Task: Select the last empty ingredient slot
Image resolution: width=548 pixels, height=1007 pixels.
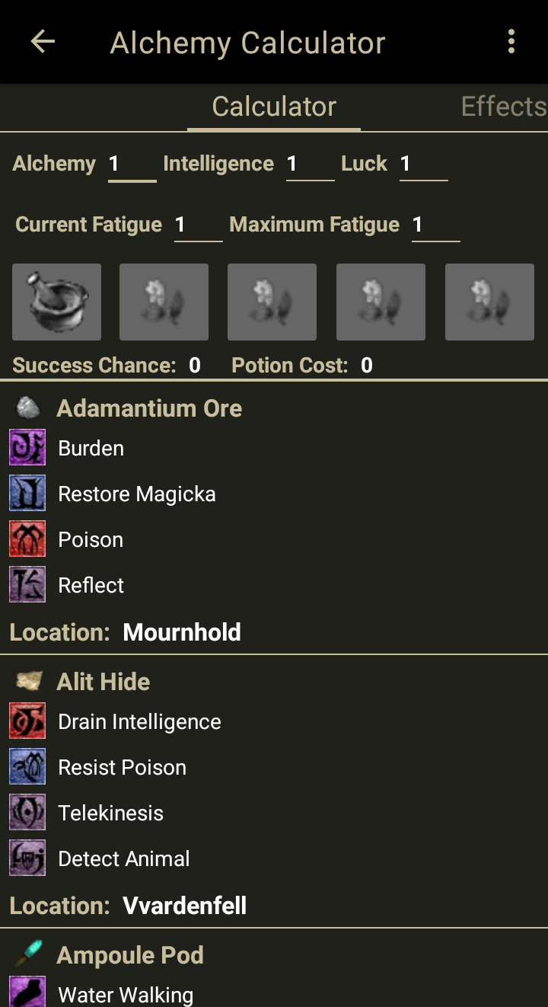Action: 489,302
